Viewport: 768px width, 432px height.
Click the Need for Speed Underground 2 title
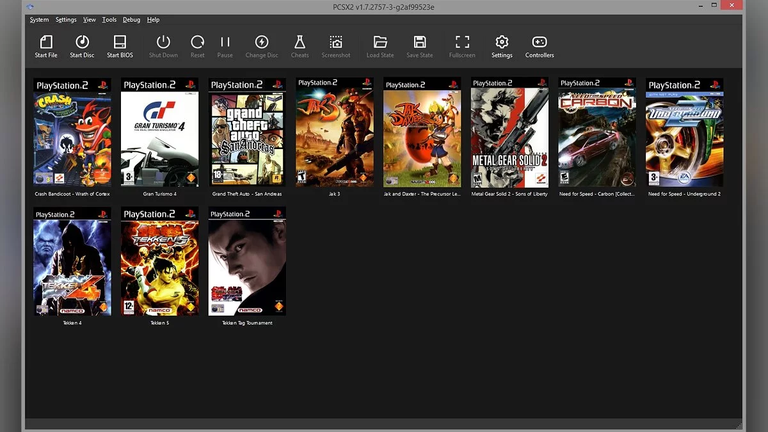pos(684,194)
